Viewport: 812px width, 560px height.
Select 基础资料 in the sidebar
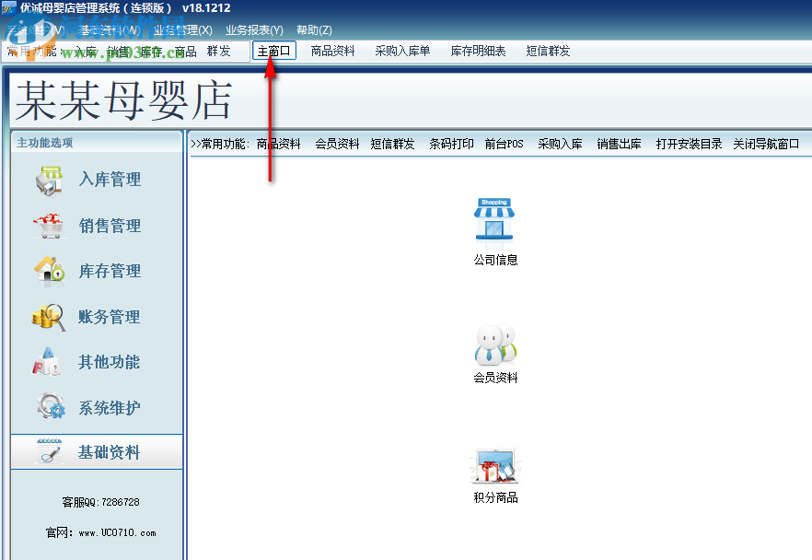[x=109, y=452]
